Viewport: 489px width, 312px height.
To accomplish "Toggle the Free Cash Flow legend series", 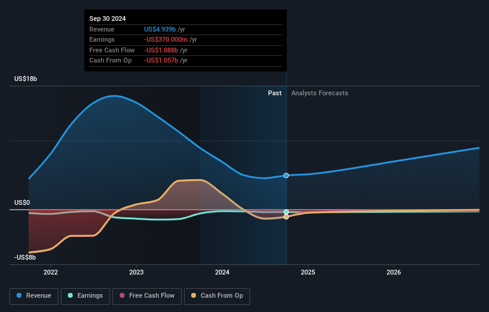I will coord(147,296).
